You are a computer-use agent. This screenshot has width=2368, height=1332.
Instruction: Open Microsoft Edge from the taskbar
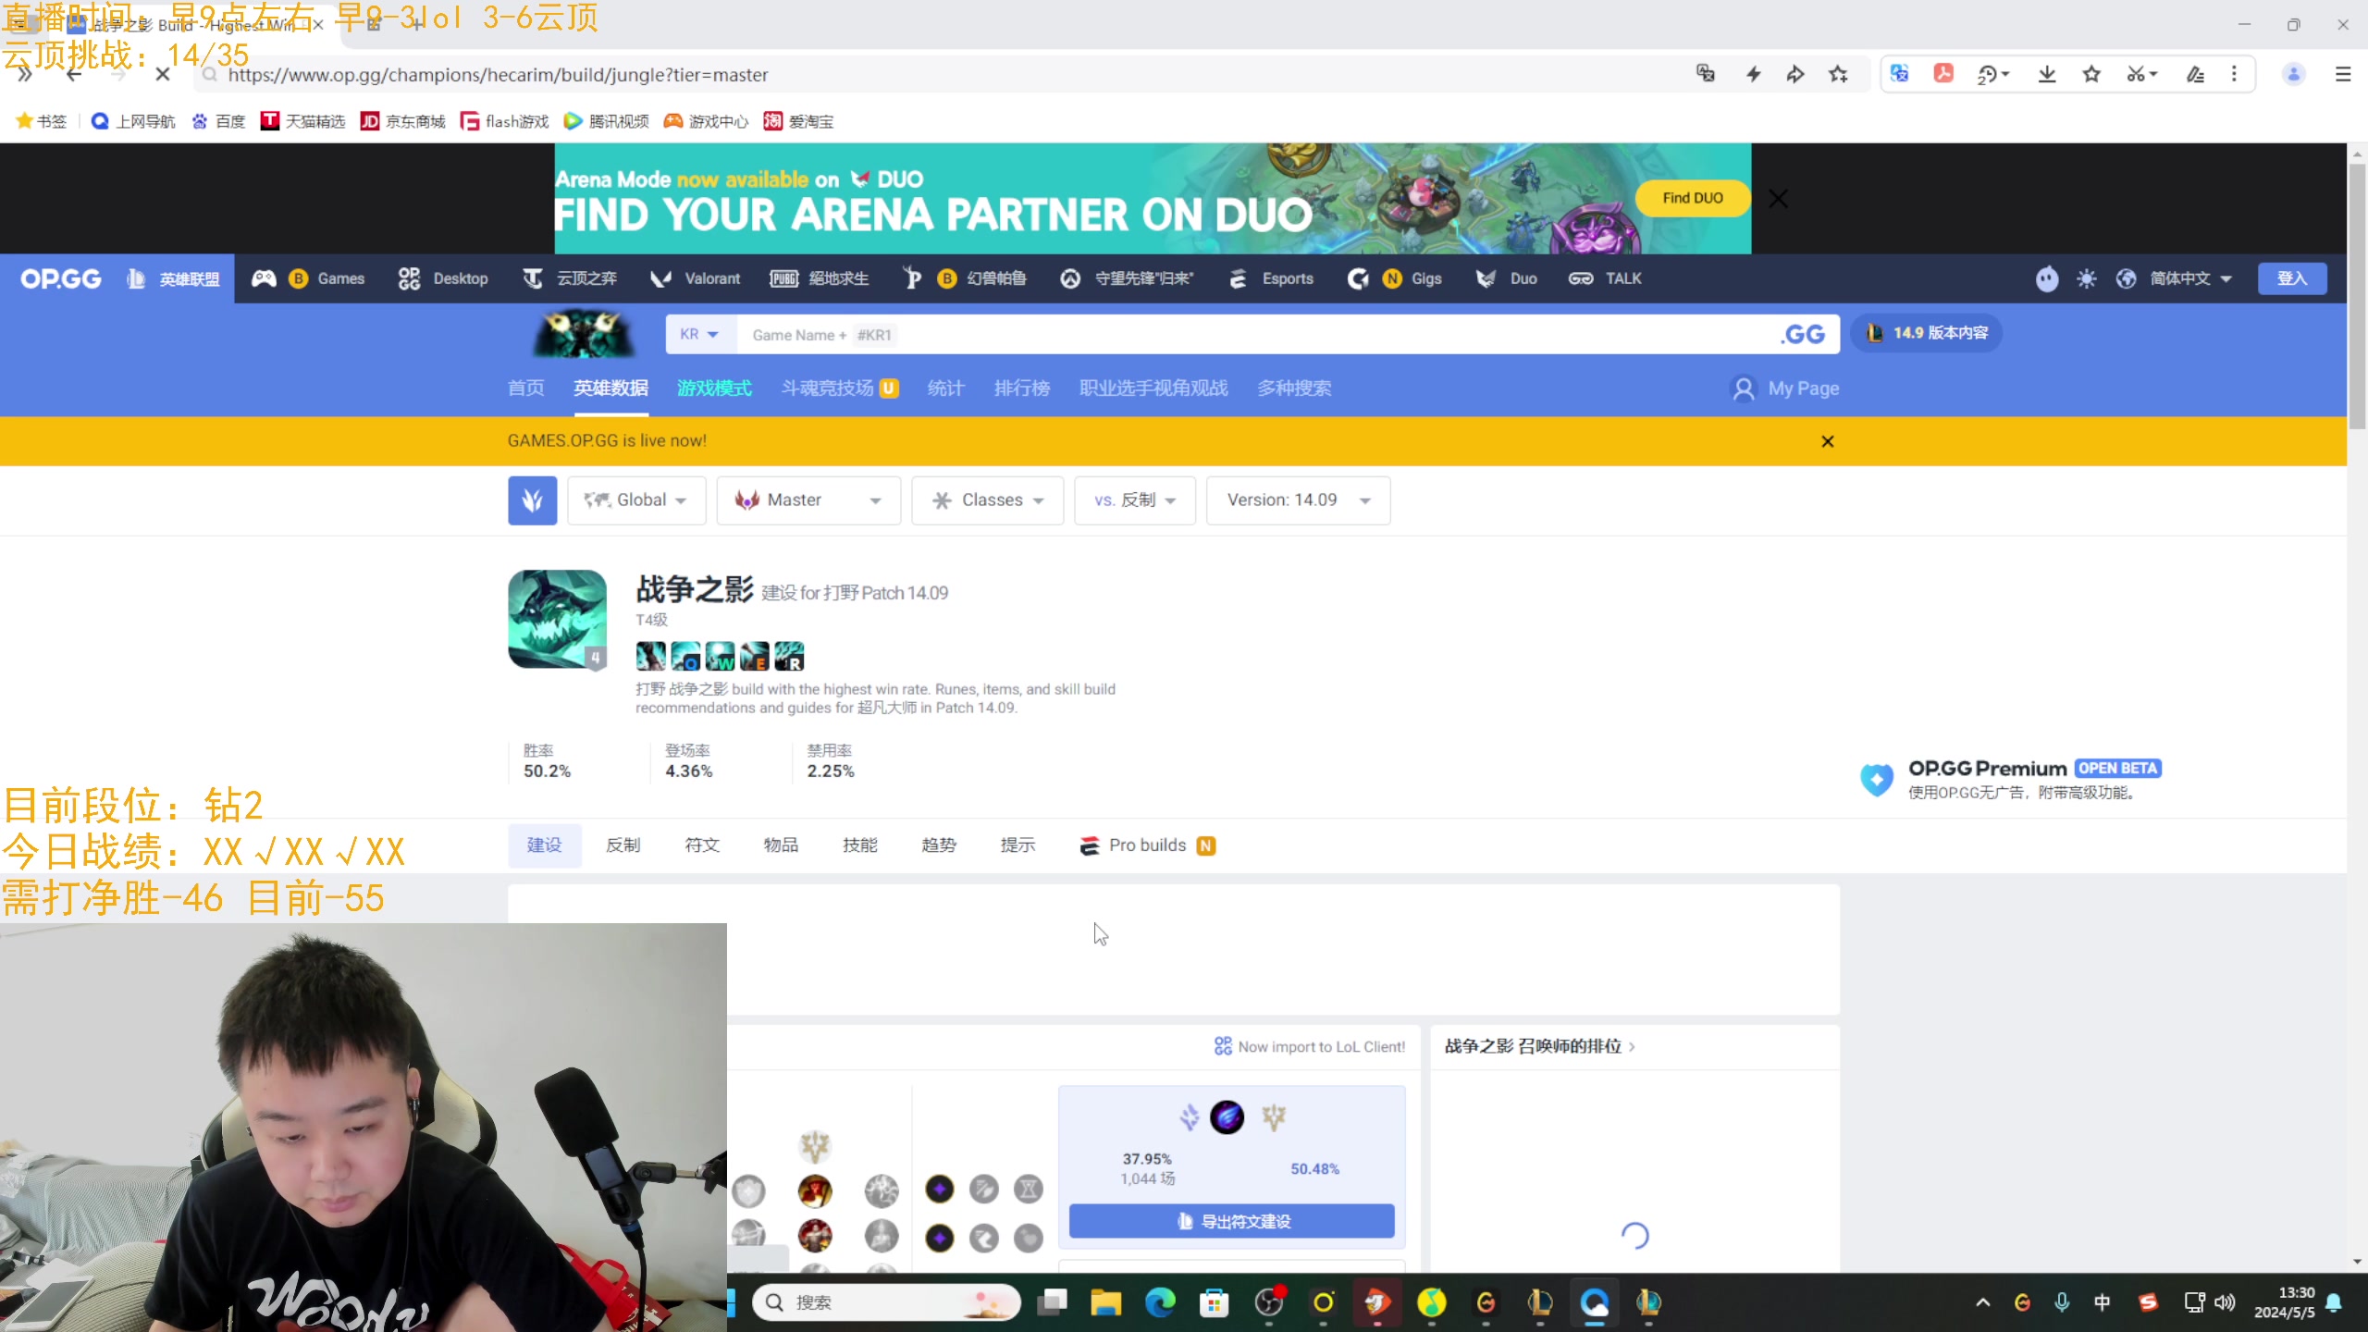tap(1160, 1302)
